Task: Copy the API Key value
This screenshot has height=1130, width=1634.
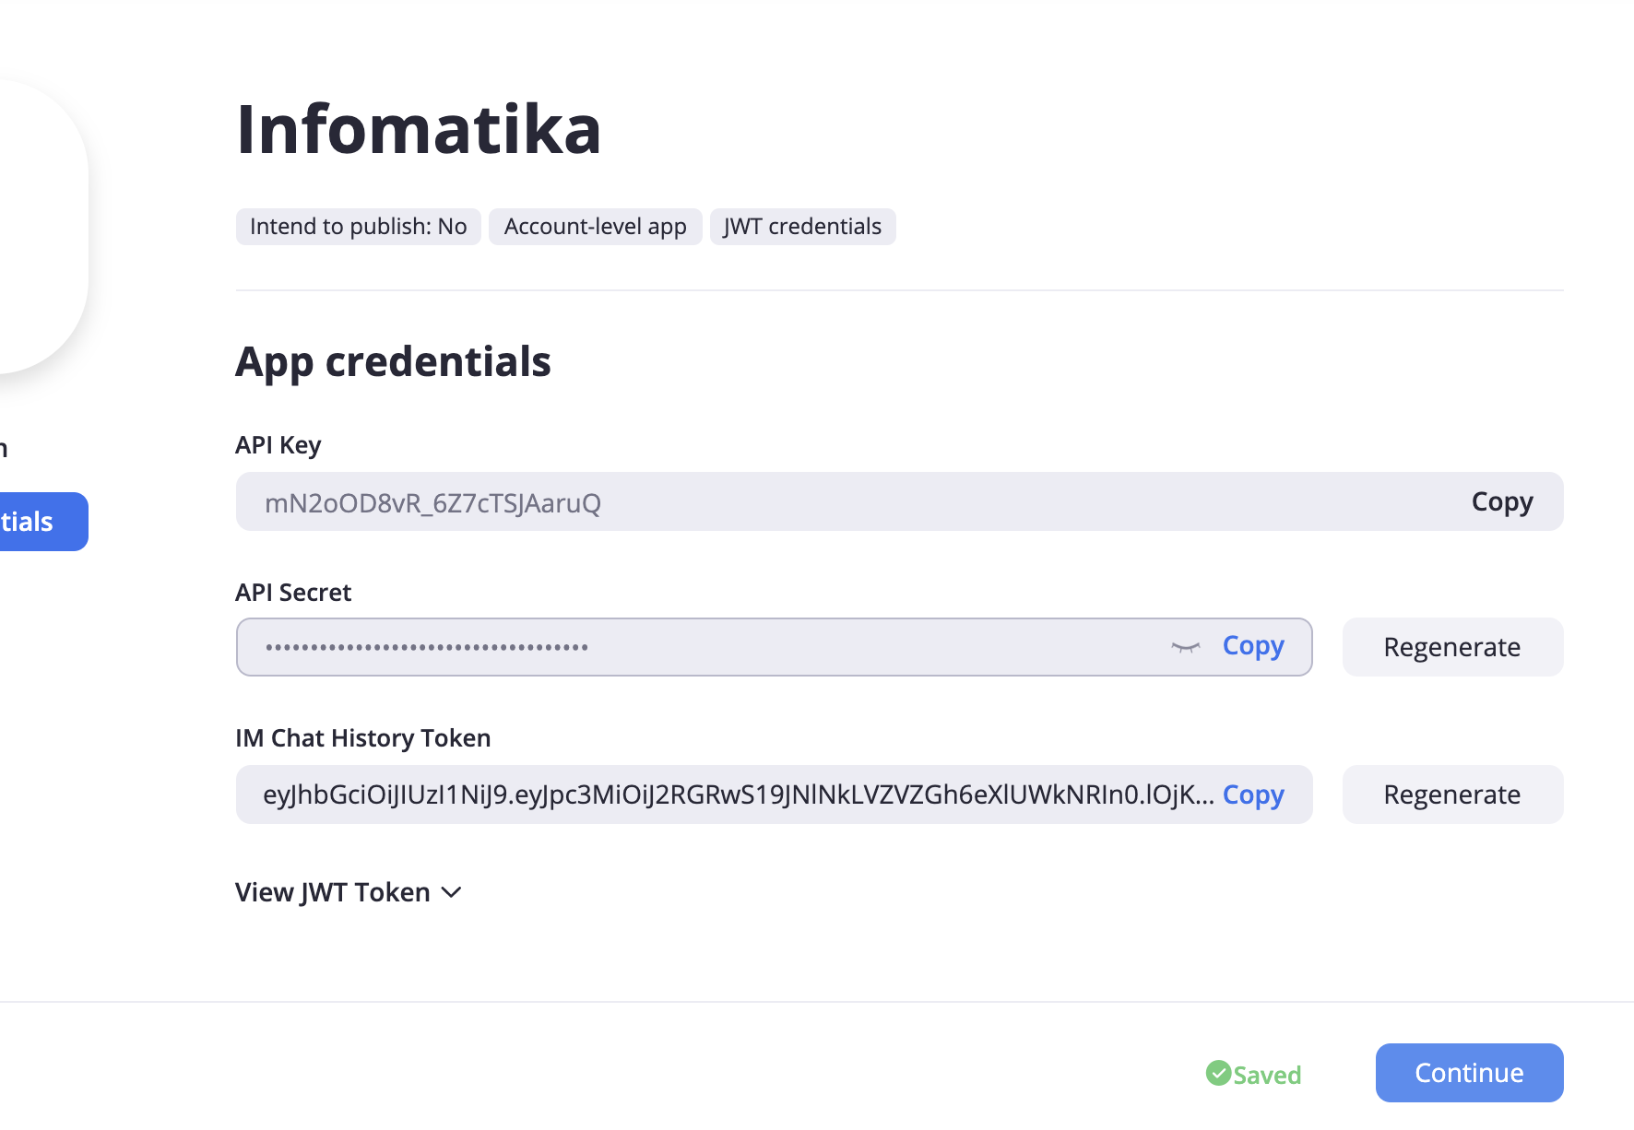Action: tap(1501, 502)
